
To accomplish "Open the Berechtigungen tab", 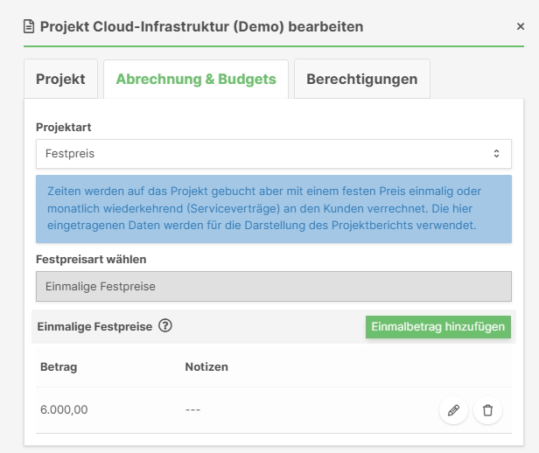I will coord(362,79).
